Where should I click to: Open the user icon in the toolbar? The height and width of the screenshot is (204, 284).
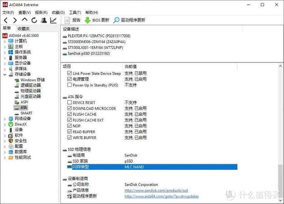point(44,20)
